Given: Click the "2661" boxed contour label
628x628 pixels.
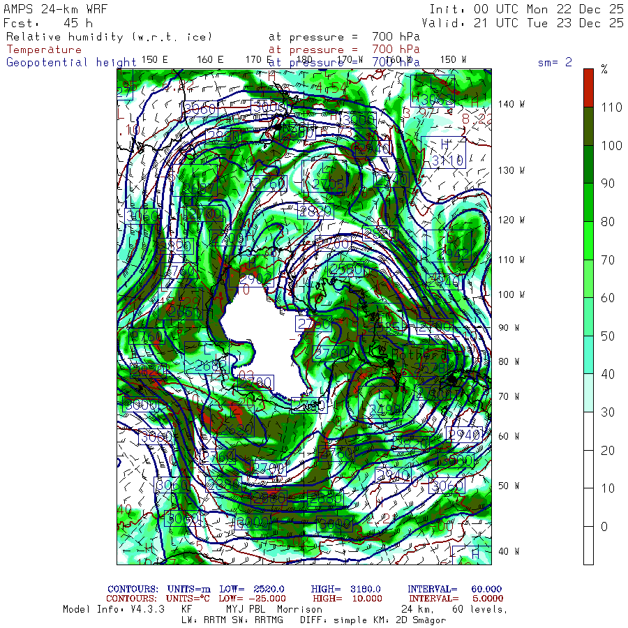Looking at the screenshot, I should tap(184, 311).
